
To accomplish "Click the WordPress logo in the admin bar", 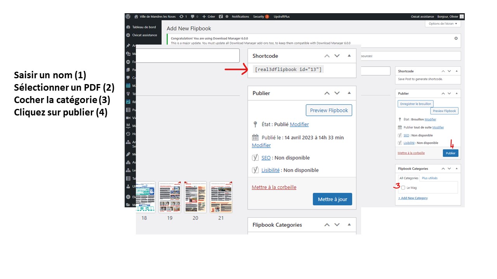I will point(128,17).
